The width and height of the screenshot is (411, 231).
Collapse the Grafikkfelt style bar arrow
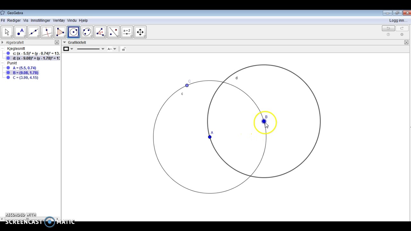coord(65,42)
